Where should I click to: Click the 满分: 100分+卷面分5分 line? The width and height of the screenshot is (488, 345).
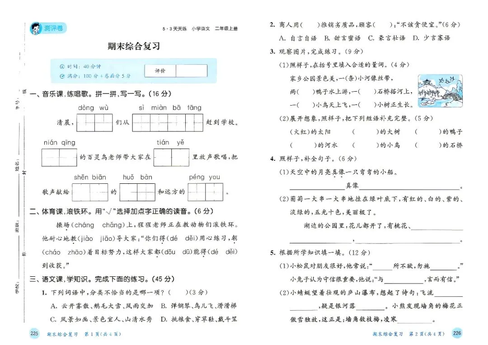coord(95,76)
